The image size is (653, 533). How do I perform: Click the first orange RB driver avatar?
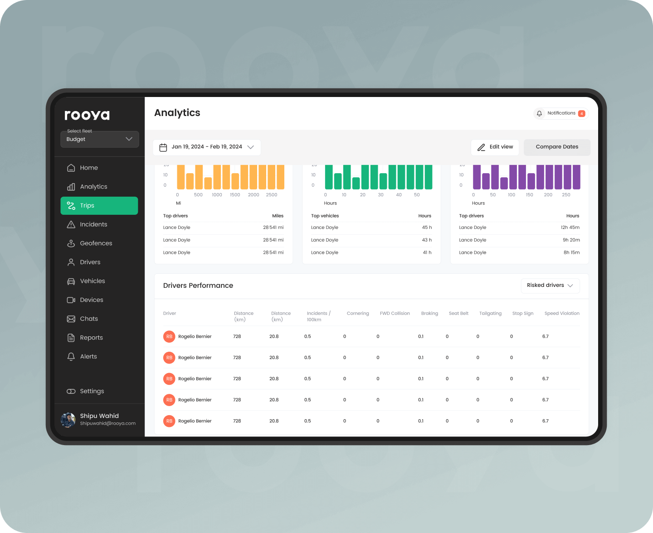click(169, 337)
